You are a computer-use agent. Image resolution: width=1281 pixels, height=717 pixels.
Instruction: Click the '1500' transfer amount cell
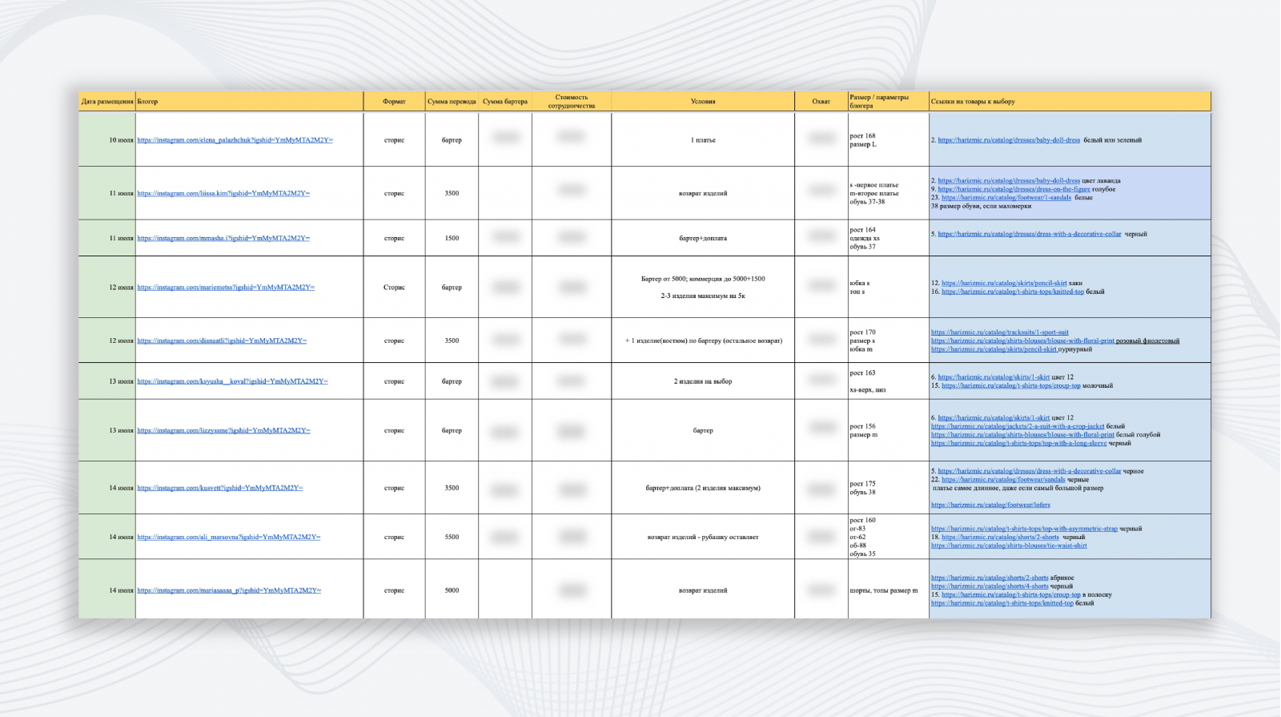(452, 238)
